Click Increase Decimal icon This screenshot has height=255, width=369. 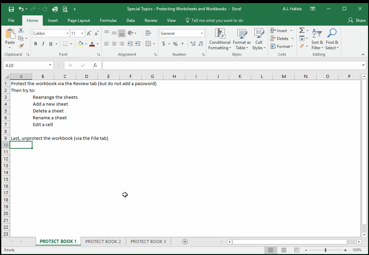tap(193, 44)
